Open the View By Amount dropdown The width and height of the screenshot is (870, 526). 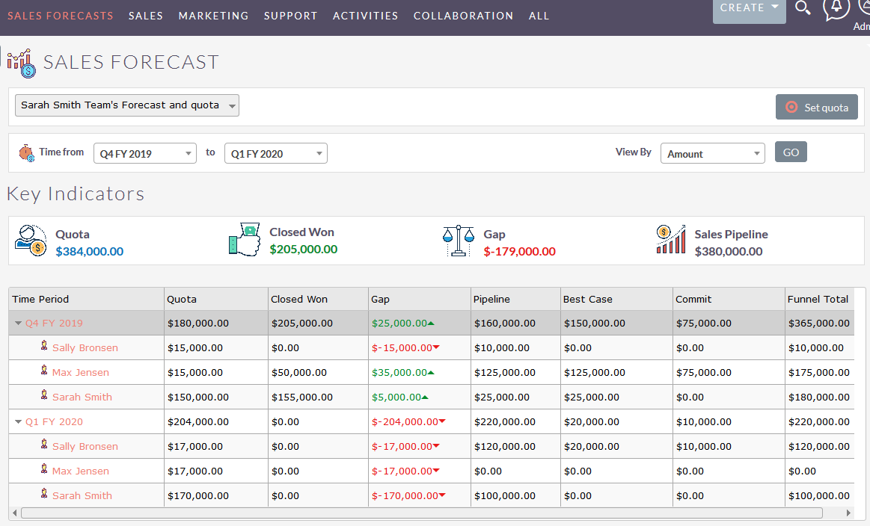tap(712, 153)
